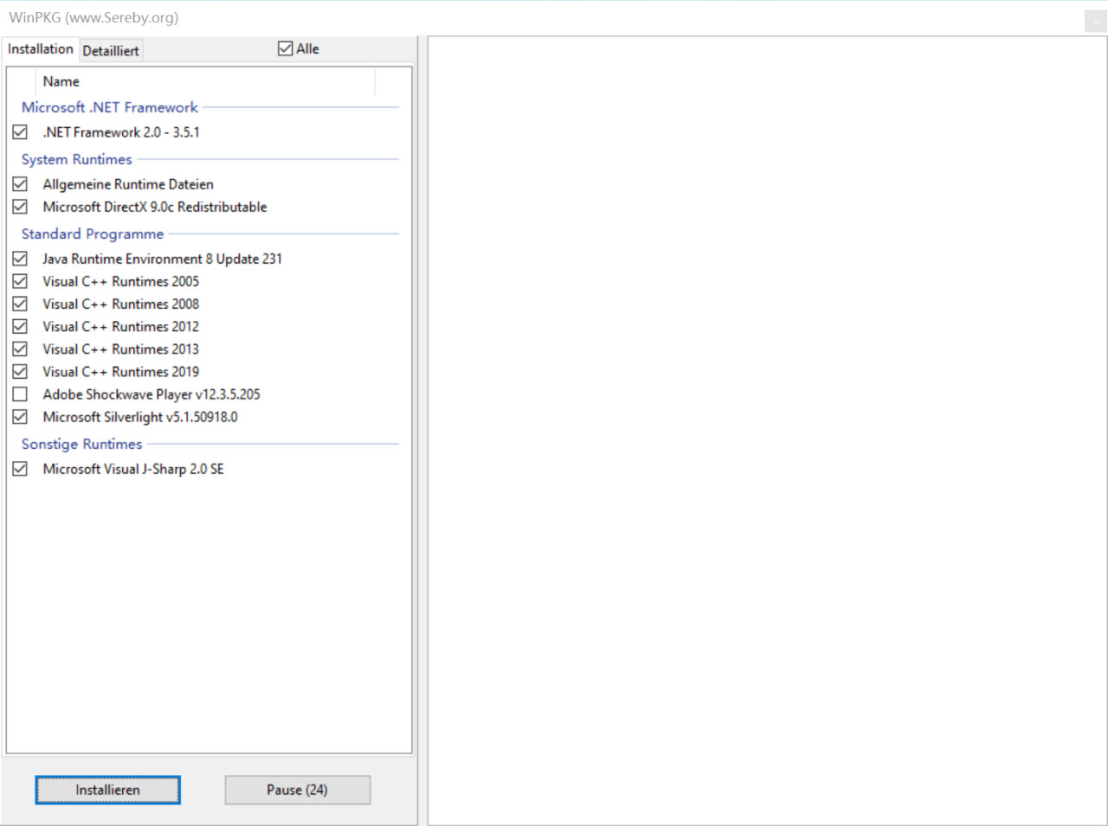Enable Adobe Shockwave Player v12.3.5.205 checkbox

point(20,394)
